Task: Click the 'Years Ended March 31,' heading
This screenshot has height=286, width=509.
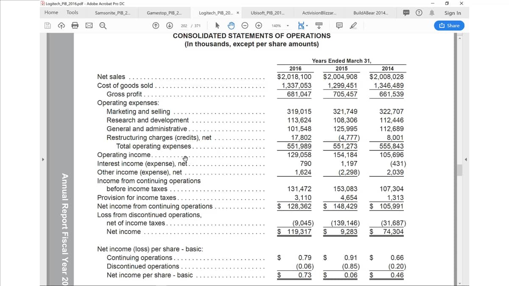Action: [x=341, y=61]
